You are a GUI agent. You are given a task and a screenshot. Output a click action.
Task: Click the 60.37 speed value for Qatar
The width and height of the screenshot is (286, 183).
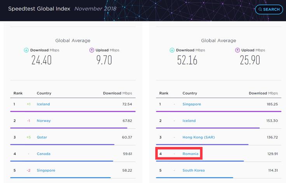click(127, 138)
